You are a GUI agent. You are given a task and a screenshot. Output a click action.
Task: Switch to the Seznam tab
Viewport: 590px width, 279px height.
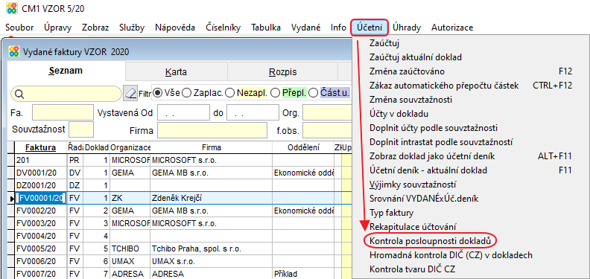point(66,71)
